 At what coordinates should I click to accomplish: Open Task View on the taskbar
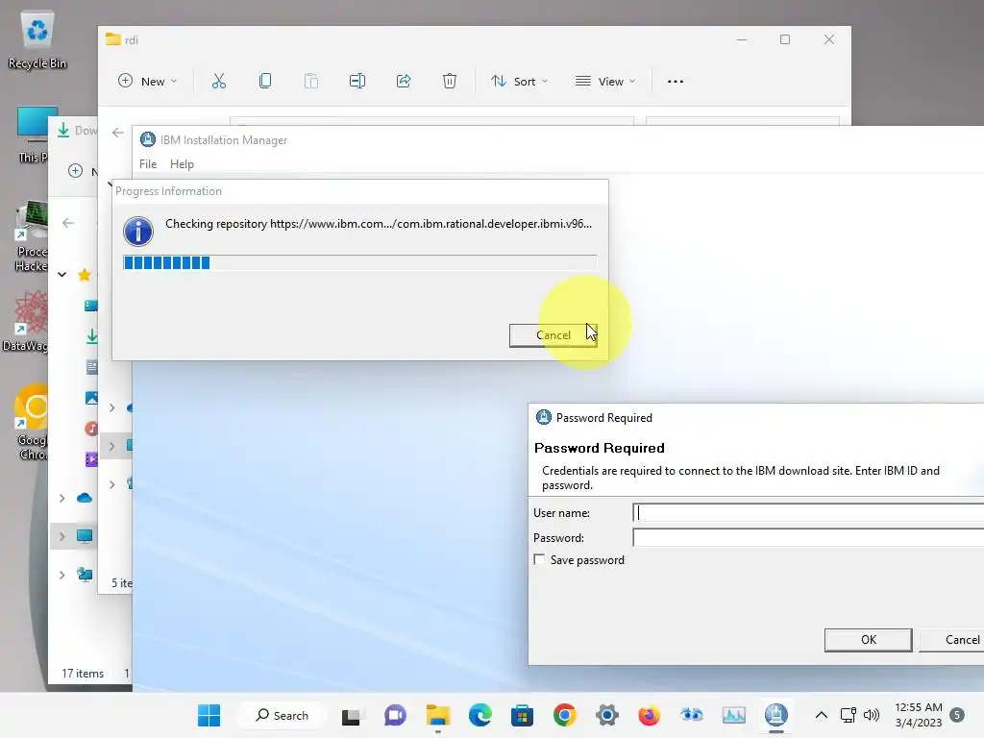pos(352,715)
